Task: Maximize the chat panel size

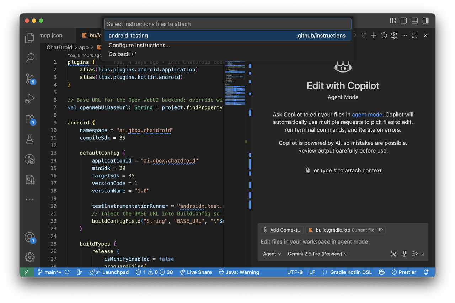Action: pyautogui.click(x=414, y=35)
